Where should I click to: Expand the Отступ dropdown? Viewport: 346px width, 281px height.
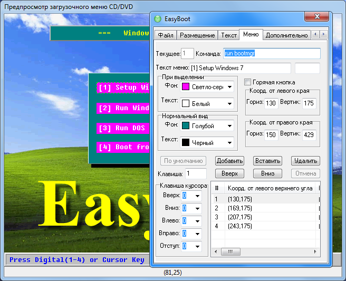point(197,246)
